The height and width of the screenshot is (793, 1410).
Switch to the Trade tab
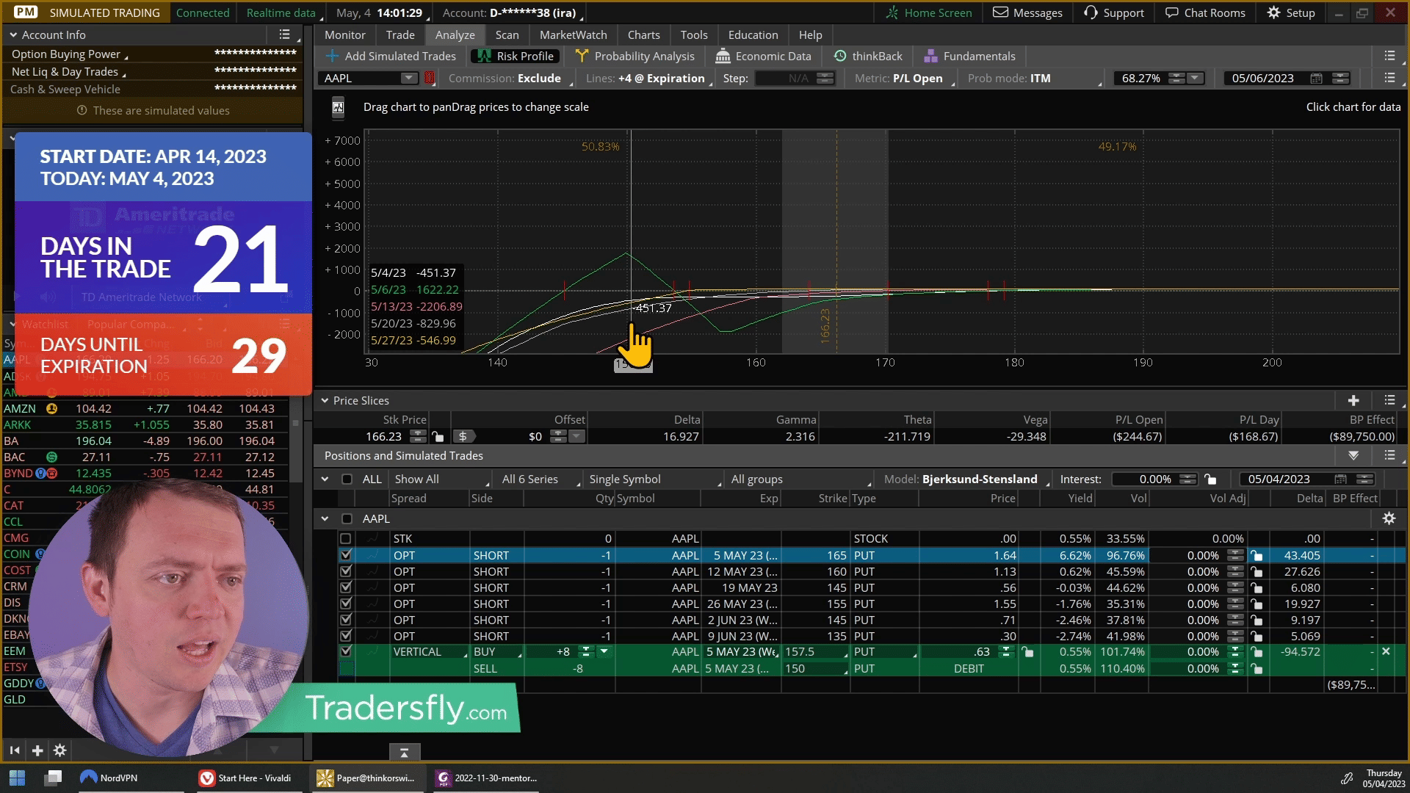[x=400, y=35]
